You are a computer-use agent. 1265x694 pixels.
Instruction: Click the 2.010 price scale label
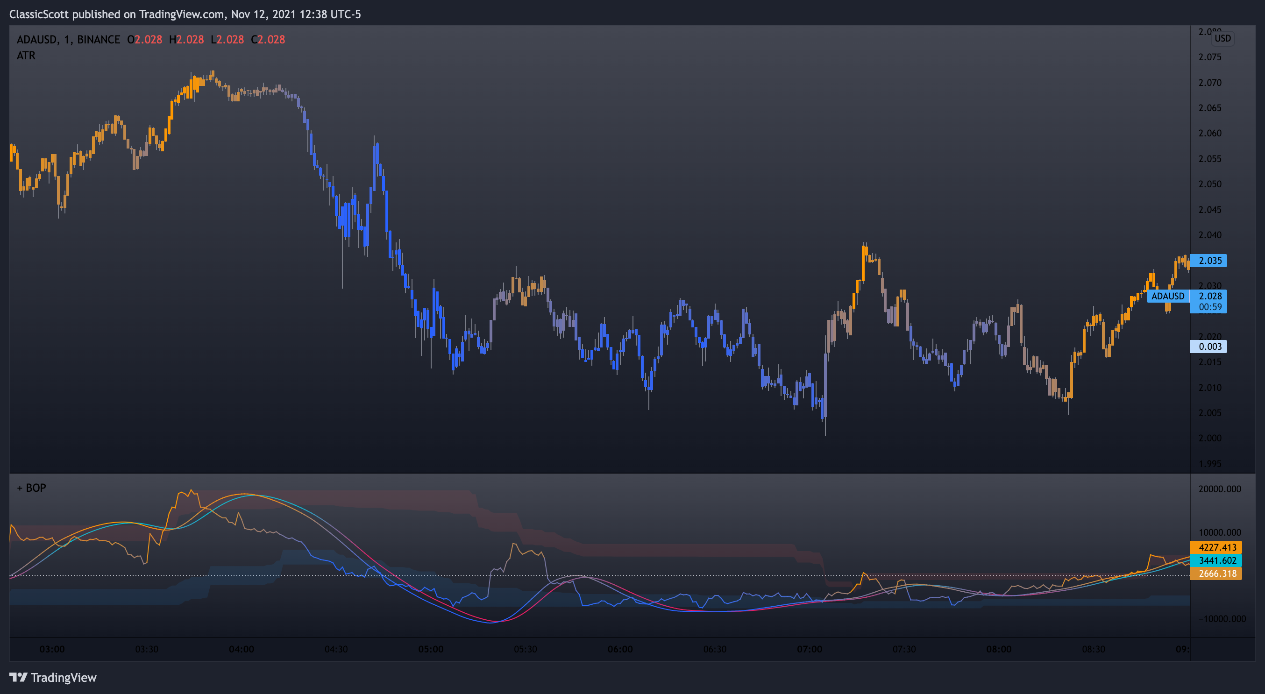[x=1210, y=387]
